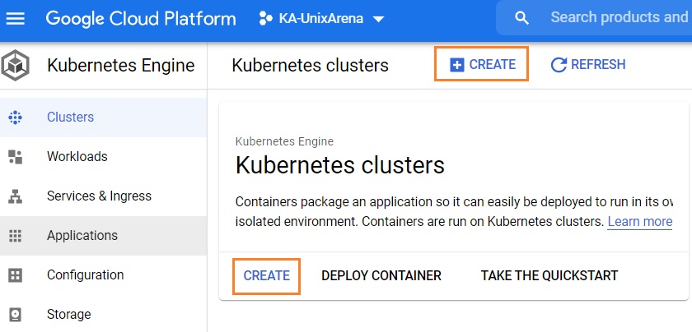
Task: Click the Google Cloud Platform logo text
Action: click(x=141, y=19)
